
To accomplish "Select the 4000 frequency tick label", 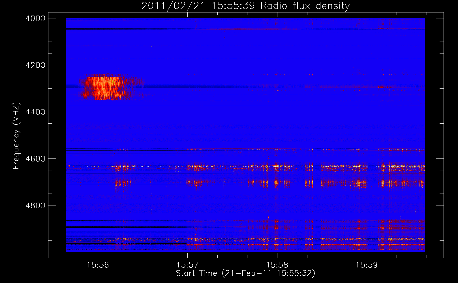I will tap(35, 18).
